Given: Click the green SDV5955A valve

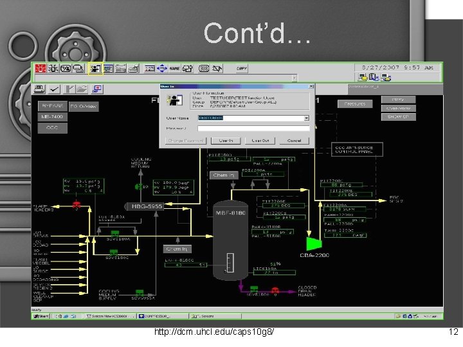Looking at the screenshot, I should click(140, 292).
